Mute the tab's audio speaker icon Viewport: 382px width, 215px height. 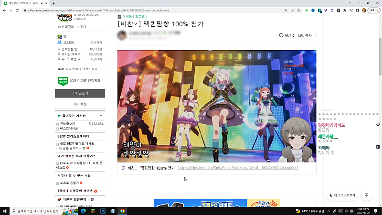pos(42,3)
